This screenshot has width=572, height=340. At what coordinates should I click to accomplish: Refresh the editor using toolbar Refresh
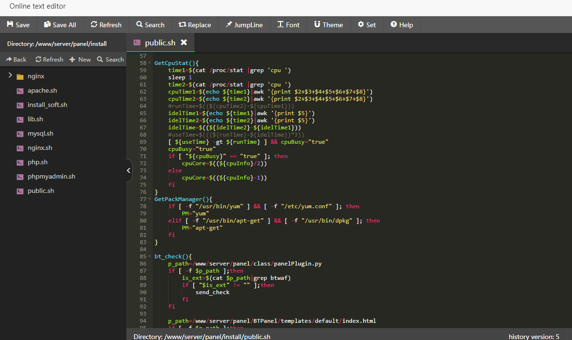pos(106,25)
